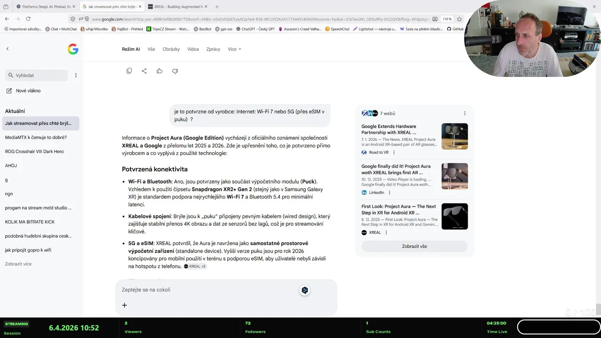Bookmark this page with the star icon

point(459,19)
